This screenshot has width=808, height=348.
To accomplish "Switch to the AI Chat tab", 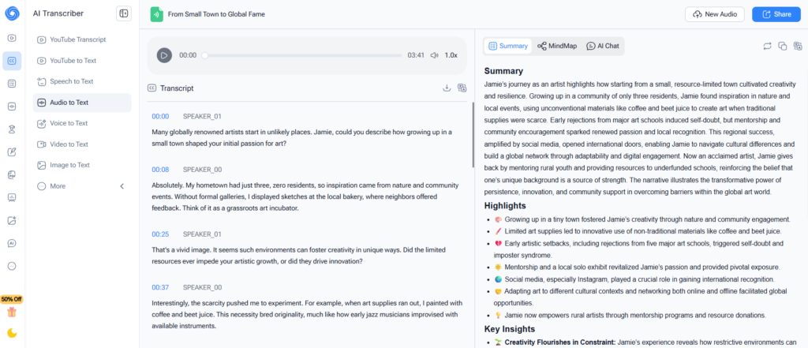I will click(602, 46).
